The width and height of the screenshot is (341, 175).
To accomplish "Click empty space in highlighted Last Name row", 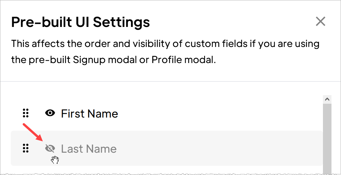I will [x=218, y=148].
